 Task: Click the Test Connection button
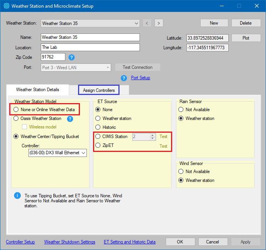[138, 67]
